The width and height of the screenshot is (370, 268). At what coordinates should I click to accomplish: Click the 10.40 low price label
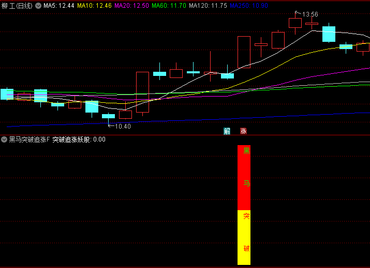(x=123, y=127)
